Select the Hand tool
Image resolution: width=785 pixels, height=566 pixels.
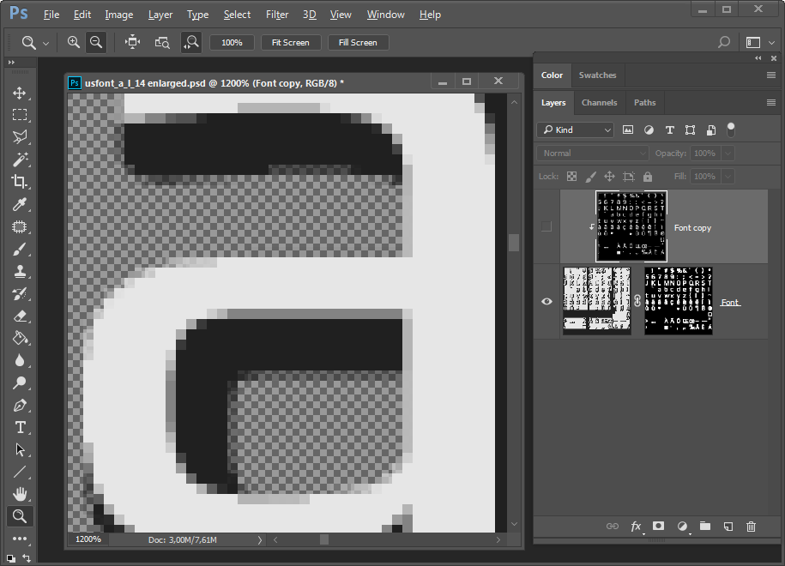click(x=20, y=495)
